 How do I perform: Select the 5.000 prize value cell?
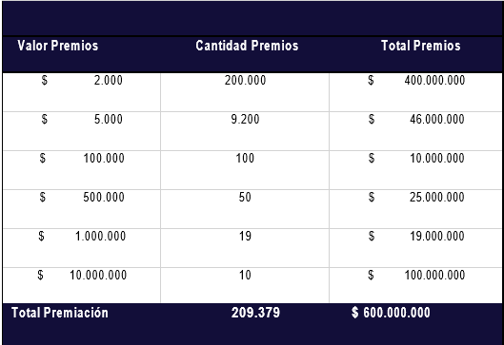(x=82, y=131)
